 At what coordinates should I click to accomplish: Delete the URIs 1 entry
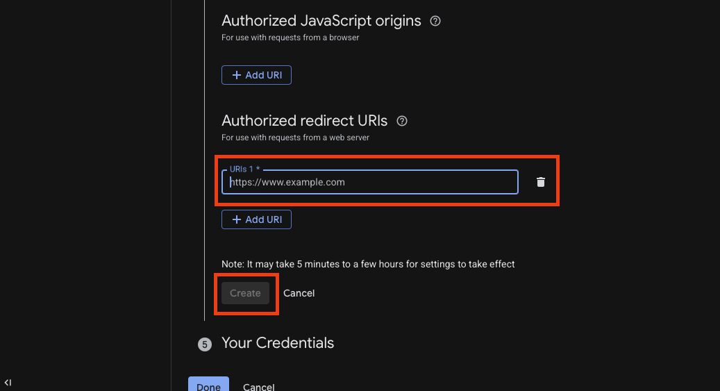tap(541, 182)
